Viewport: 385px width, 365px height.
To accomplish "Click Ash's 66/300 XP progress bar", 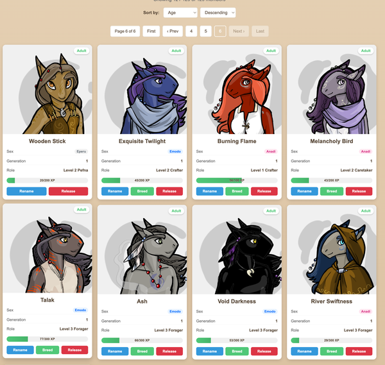I will click(142, 340).
